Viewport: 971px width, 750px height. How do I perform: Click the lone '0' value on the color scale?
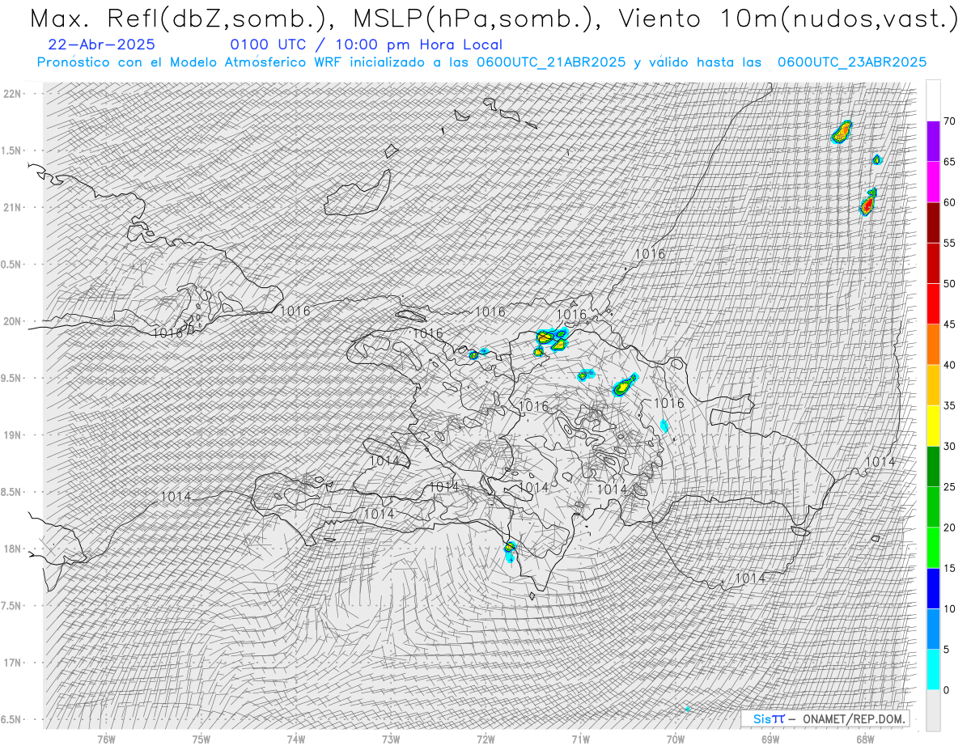947,689
